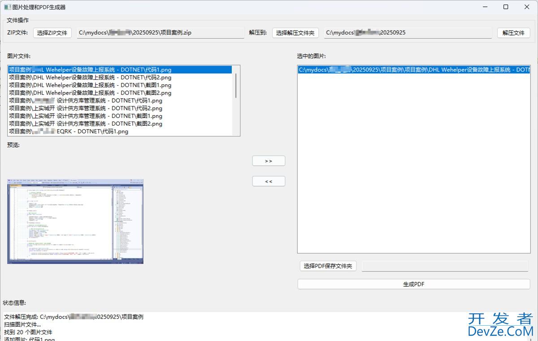Select the item in the 选中的图片 list

(x=413, y=70)
